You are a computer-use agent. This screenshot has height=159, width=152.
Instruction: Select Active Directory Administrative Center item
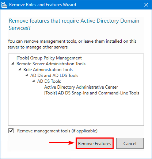(x=81, y=87)
